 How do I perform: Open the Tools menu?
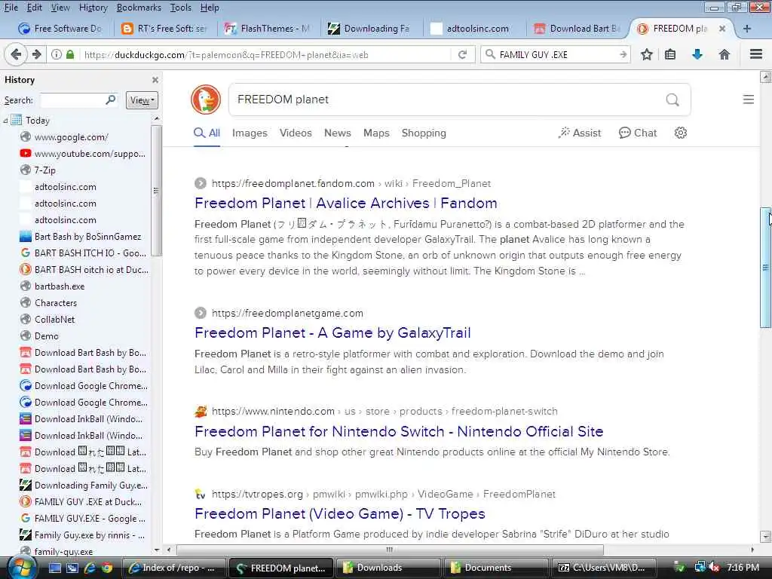click(x=181, y=8)
